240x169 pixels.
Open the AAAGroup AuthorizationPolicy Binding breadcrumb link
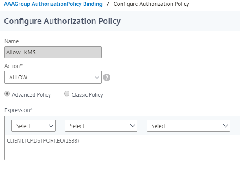point(53,4)
